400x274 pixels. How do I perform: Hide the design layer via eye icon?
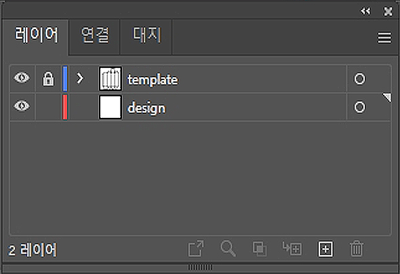22,106
